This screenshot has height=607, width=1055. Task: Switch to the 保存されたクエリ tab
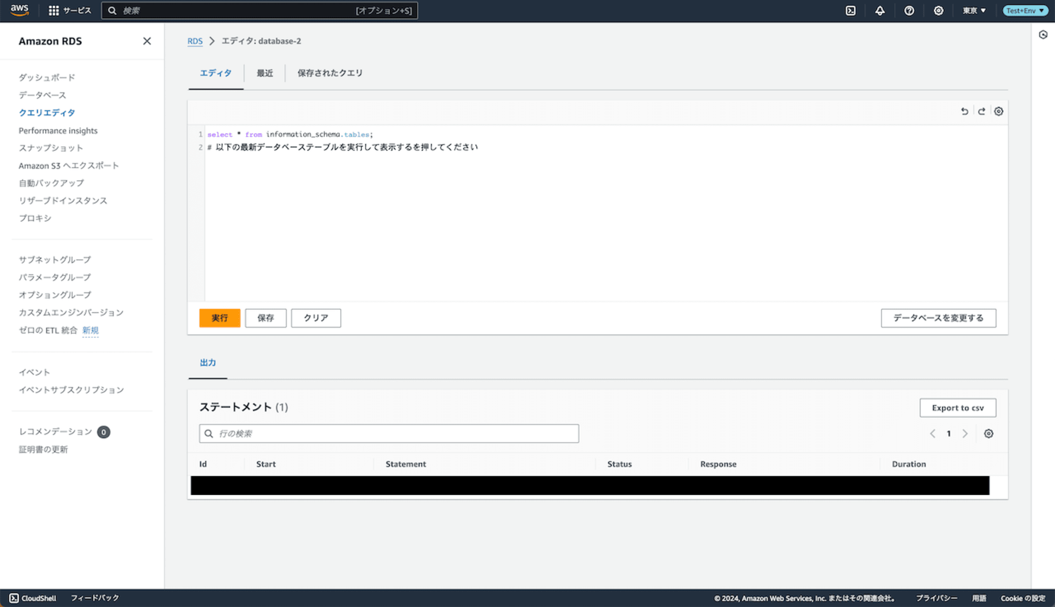[x=330, y=73]
